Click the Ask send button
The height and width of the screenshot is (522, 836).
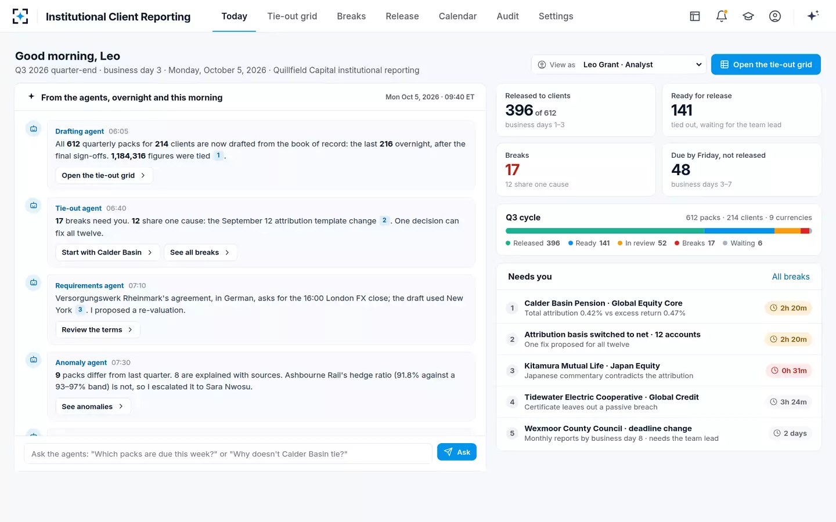[457, 452]
